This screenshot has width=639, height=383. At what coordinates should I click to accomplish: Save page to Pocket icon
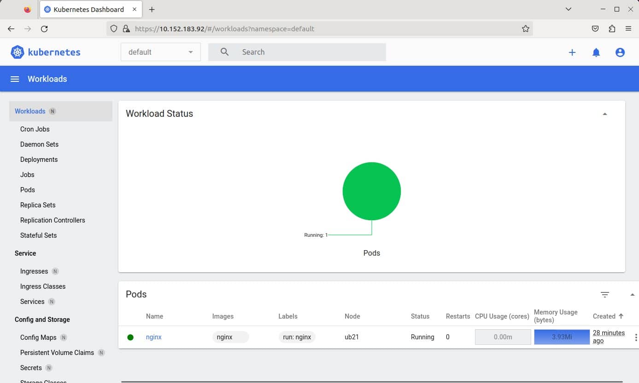coord(595,29)
